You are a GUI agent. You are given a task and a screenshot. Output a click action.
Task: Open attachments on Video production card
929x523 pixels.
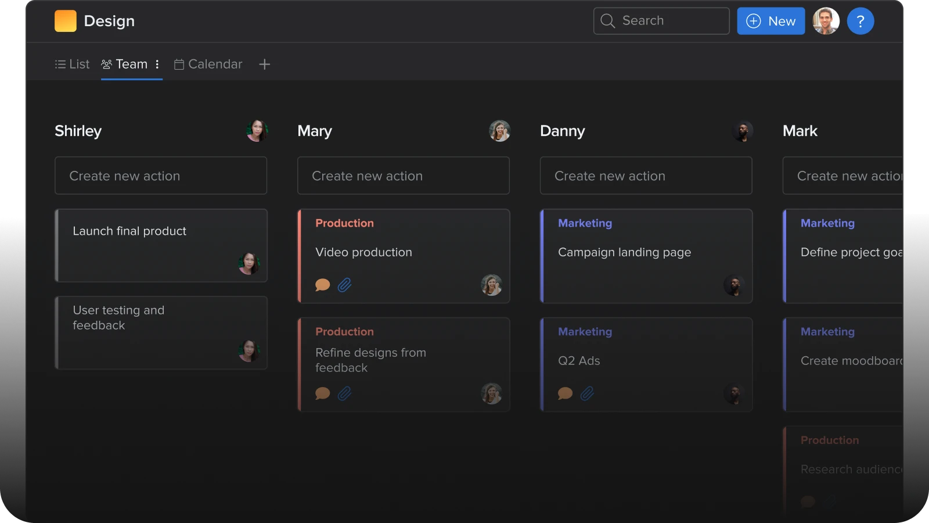coord(345,285)
